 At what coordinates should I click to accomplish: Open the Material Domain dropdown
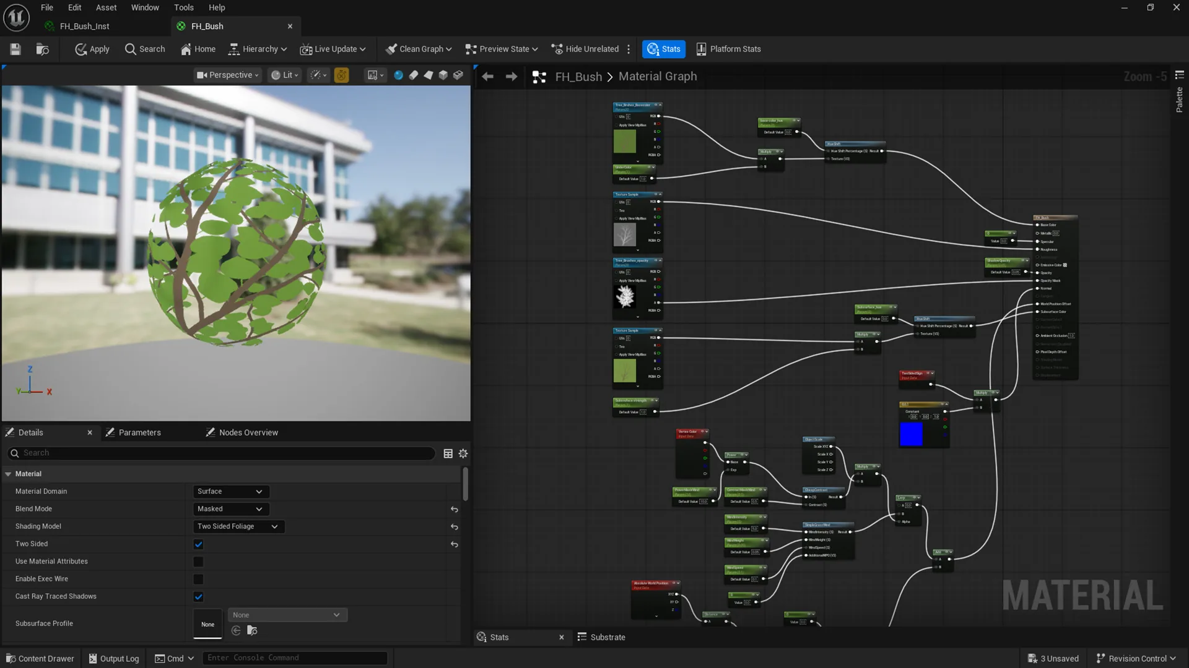(x=230, y=492)
